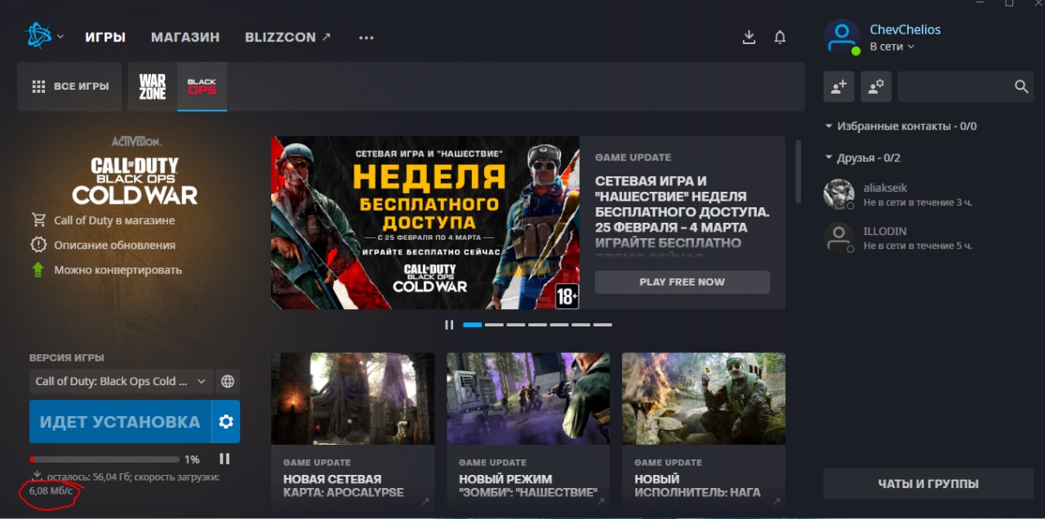Viewport: 1045px width, 519px height.
Task: Open Call of Duty в магазине link
Action: [114, 220]
